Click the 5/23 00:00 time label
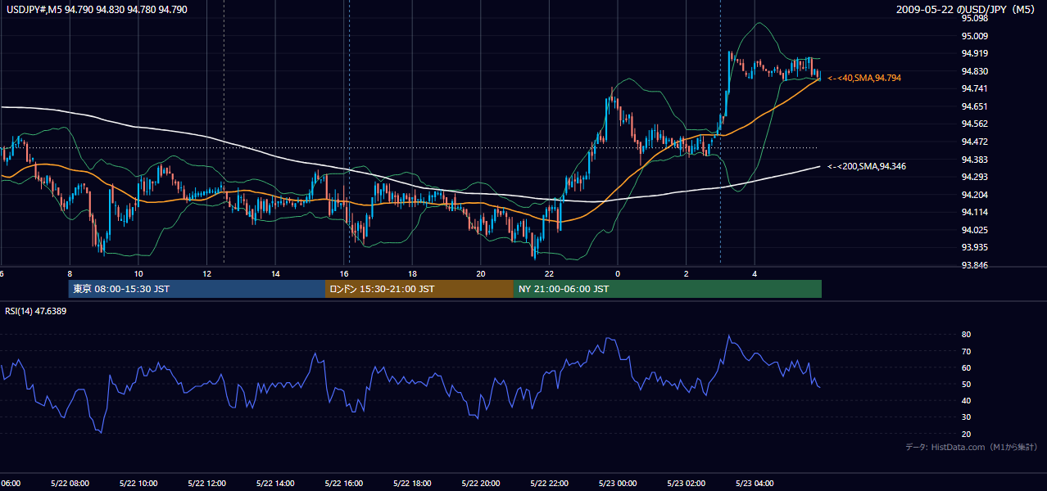 (617, 484)
